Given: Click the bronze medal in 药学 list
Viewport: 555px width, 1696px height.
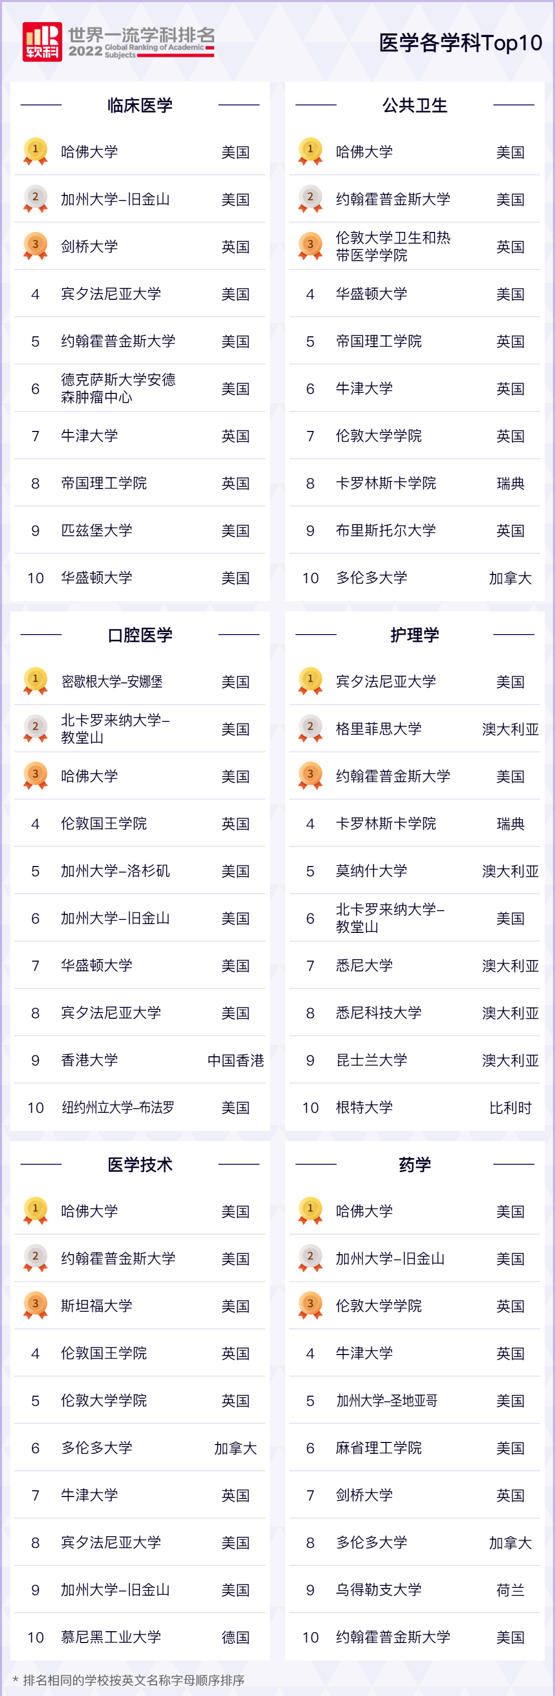Looking at the screenshot, I should tap(310, 1305).
